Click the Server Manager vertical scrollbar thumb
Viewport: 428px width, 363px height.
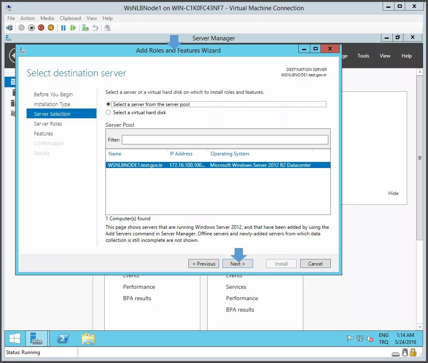coord(419,158)
